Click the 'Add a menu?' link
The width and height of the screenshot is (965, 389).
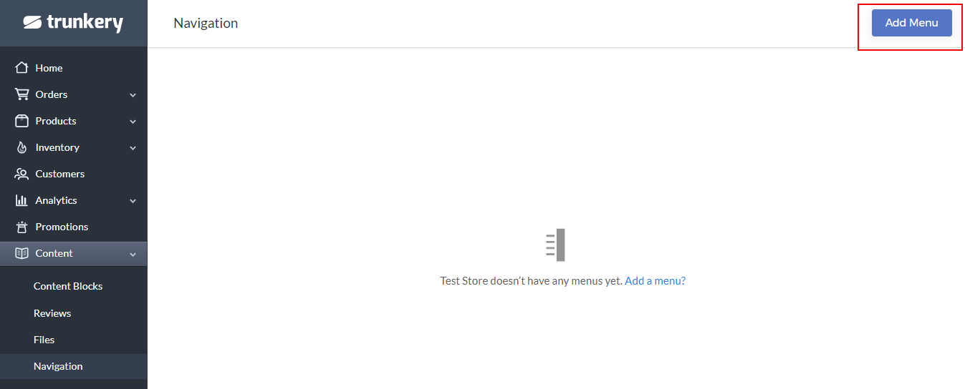[655, 281]
